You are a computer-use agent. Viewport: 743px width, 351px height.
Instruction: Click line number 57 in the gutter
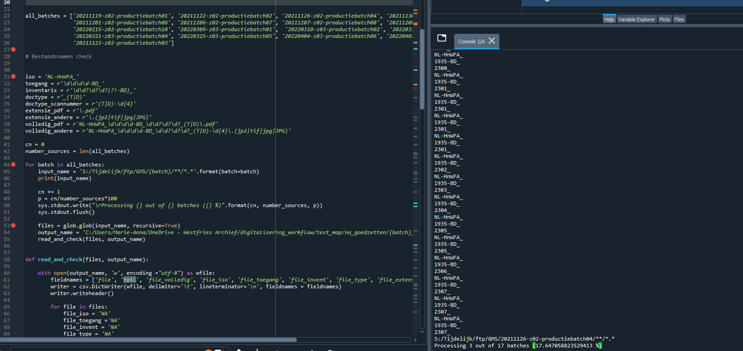click(6, 252)
